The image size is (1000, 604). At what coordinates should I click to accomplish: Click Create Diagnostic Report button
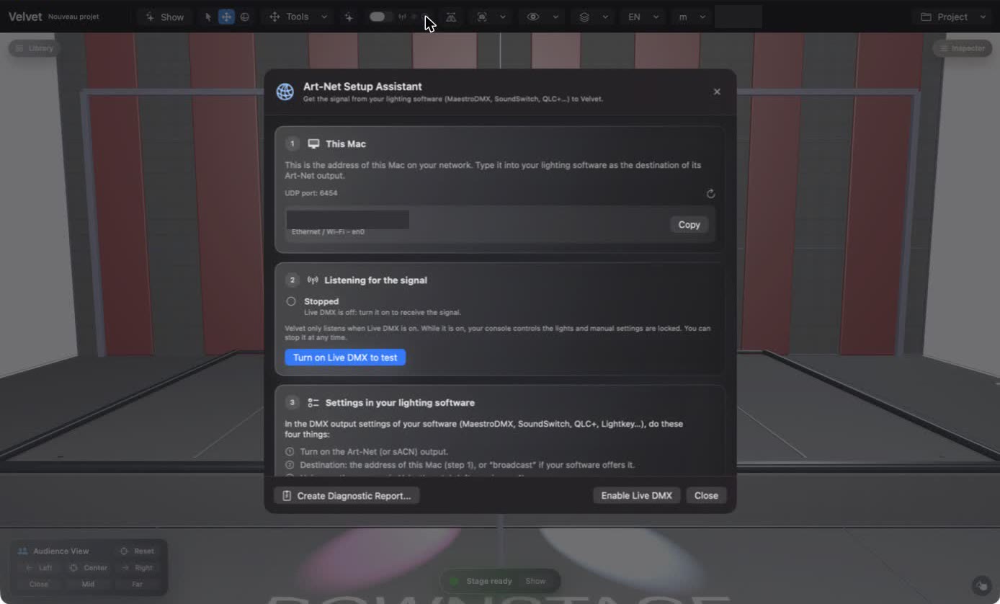pos(347,496)
